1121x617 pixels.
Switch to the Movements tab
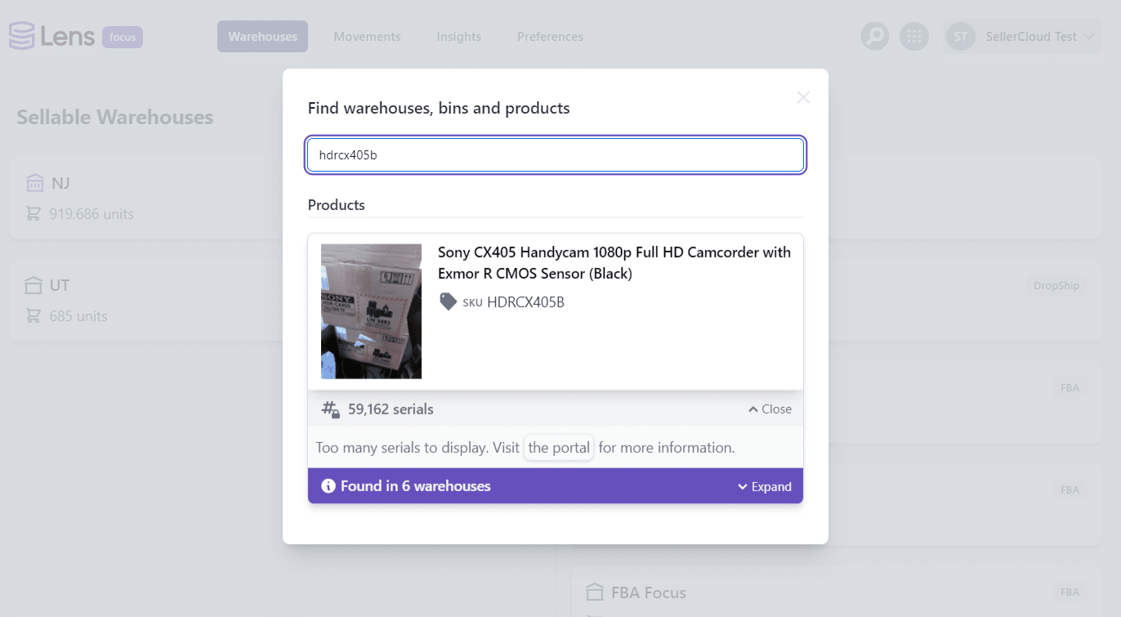pos(367,36)
